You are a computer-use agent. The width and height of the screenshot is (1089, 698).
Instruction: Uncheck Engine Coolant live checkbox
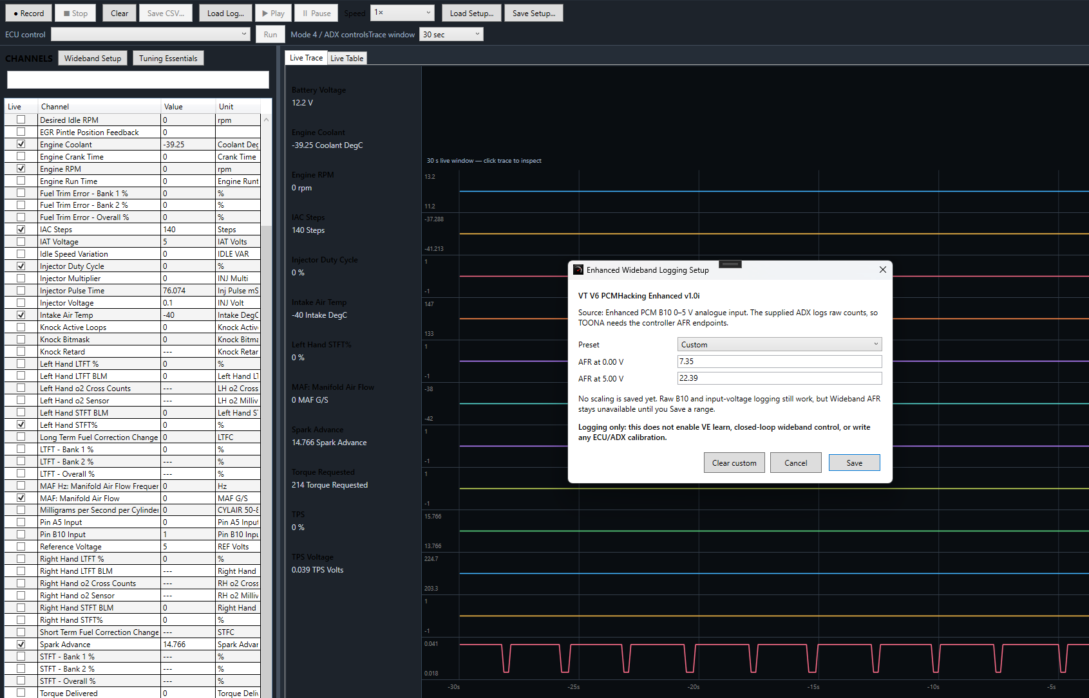(21, 144)
